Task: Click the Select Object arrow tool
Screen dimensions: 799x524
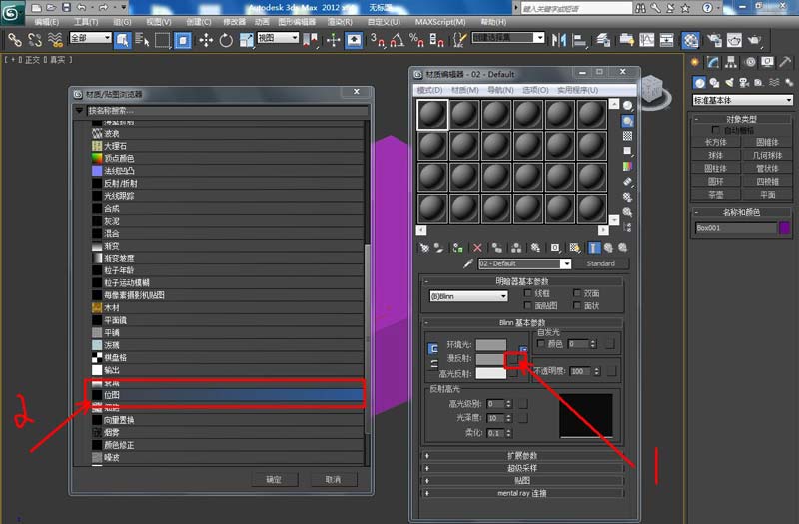Action: pos(123,40)
